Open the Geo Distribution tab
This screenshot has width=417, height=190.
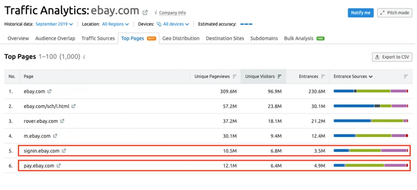point(181,38)
